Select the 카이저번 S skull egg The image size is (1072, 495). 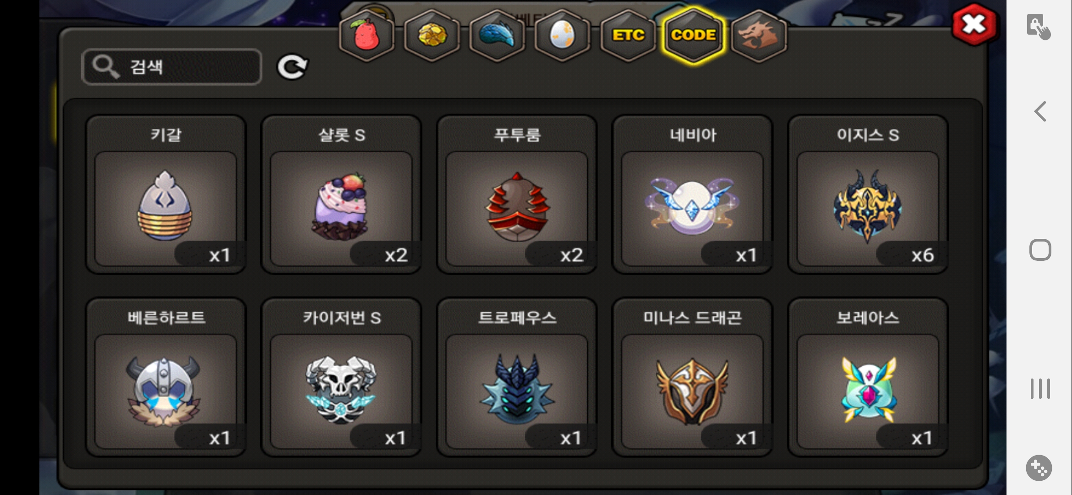(341, 377)
